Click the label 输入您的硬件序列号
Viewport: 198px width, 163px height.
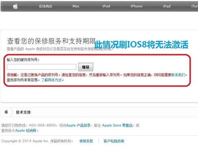23,60
